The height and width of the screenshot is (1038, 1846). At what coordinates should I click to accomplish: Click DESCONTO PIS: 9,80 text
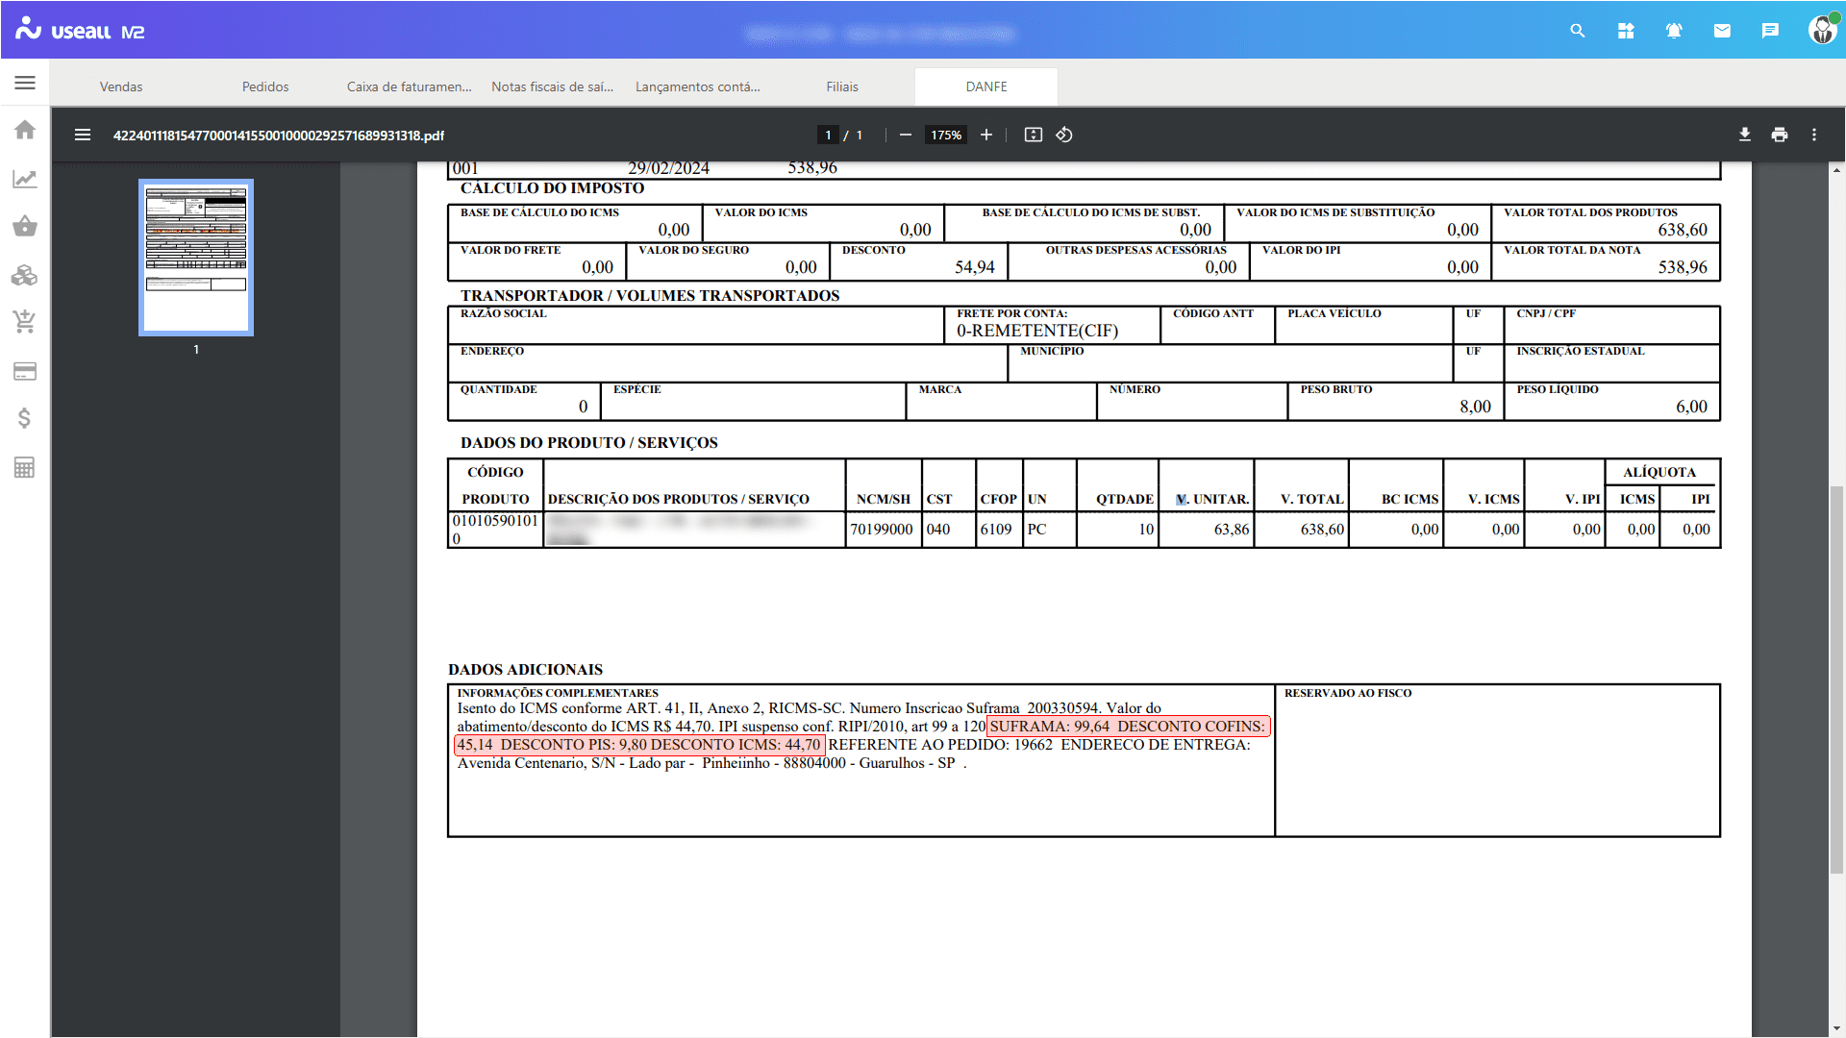[x=574, y=745]
